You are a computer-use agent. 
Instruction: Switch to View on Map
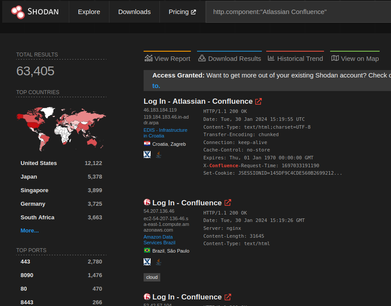[x=355, y=58]
